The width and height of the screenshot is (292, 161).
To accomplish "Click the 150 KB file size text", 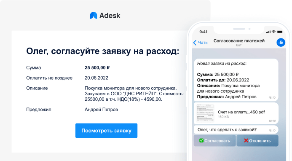I will [x=223, y=117].
